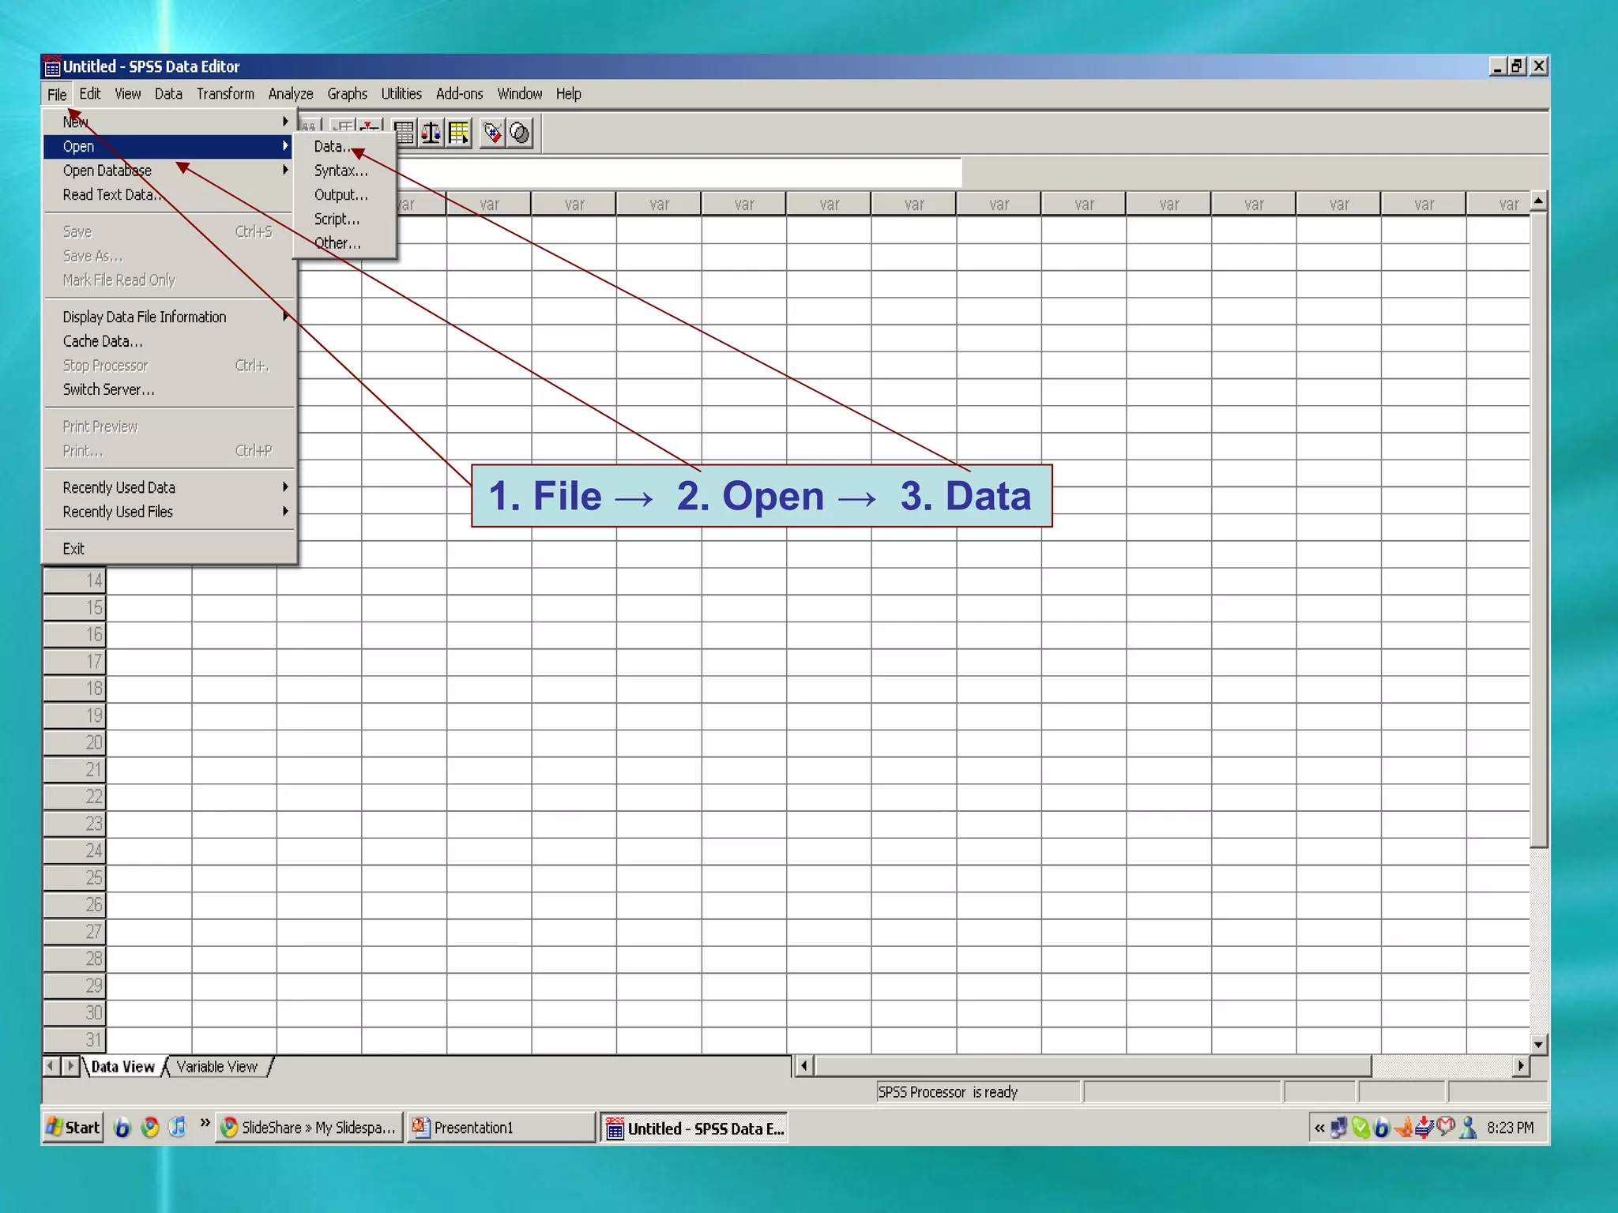The width and height of the screenshot is (1618, 1213).
Task: Launch iTunes from the Quick Launch bar
Action: (177, 1127)
